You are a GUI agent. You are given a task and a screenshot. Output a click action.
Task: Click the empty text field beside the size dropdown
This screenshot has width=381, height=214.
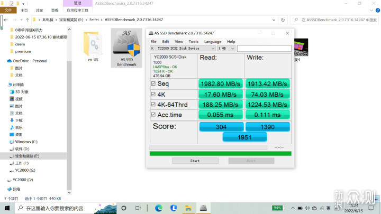264,48
